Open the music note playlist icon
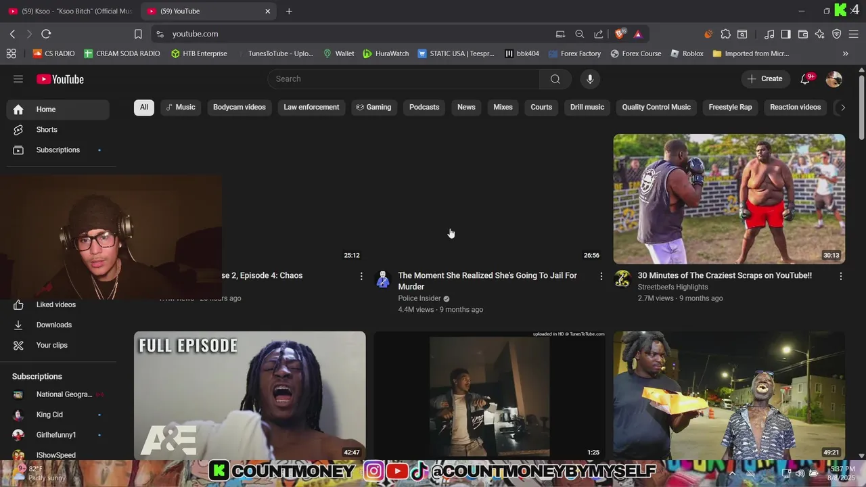This screenshot has width=866, height=487. tap(769, 34)
